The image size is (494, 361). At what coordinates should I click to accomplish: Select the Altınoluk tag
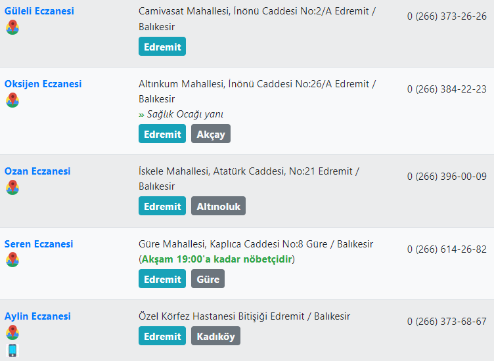pyautogui.click(x=218, y=206)
